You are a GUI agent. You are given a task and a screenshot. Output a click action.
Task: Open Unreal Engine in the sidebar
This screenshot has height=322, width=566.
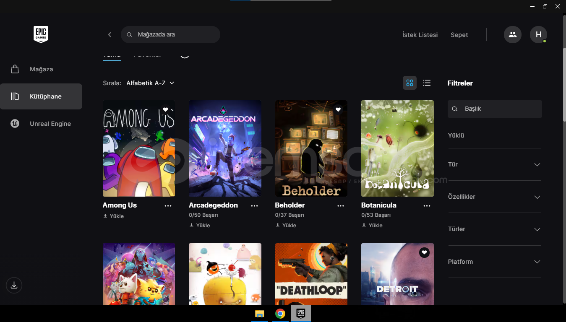[x=41, y=124]
